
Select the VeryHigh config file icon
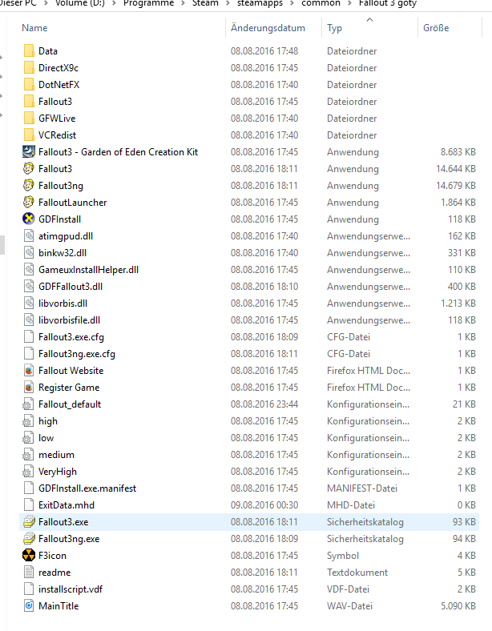click(x=29, y=472)
